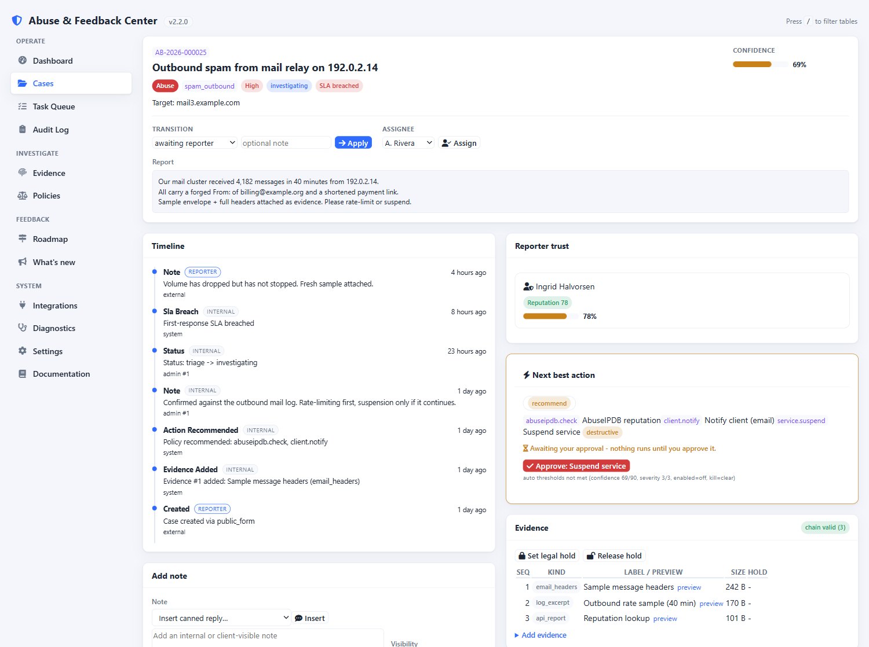The width and height of the screenshot is (869, 647).
Task: Open the Insert canned reply dropdown
Action: pos(221,618)
